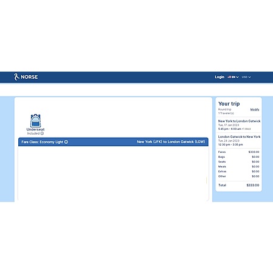Click the Extras price row
Screen dimensions: 273x273
coord(238,171)
